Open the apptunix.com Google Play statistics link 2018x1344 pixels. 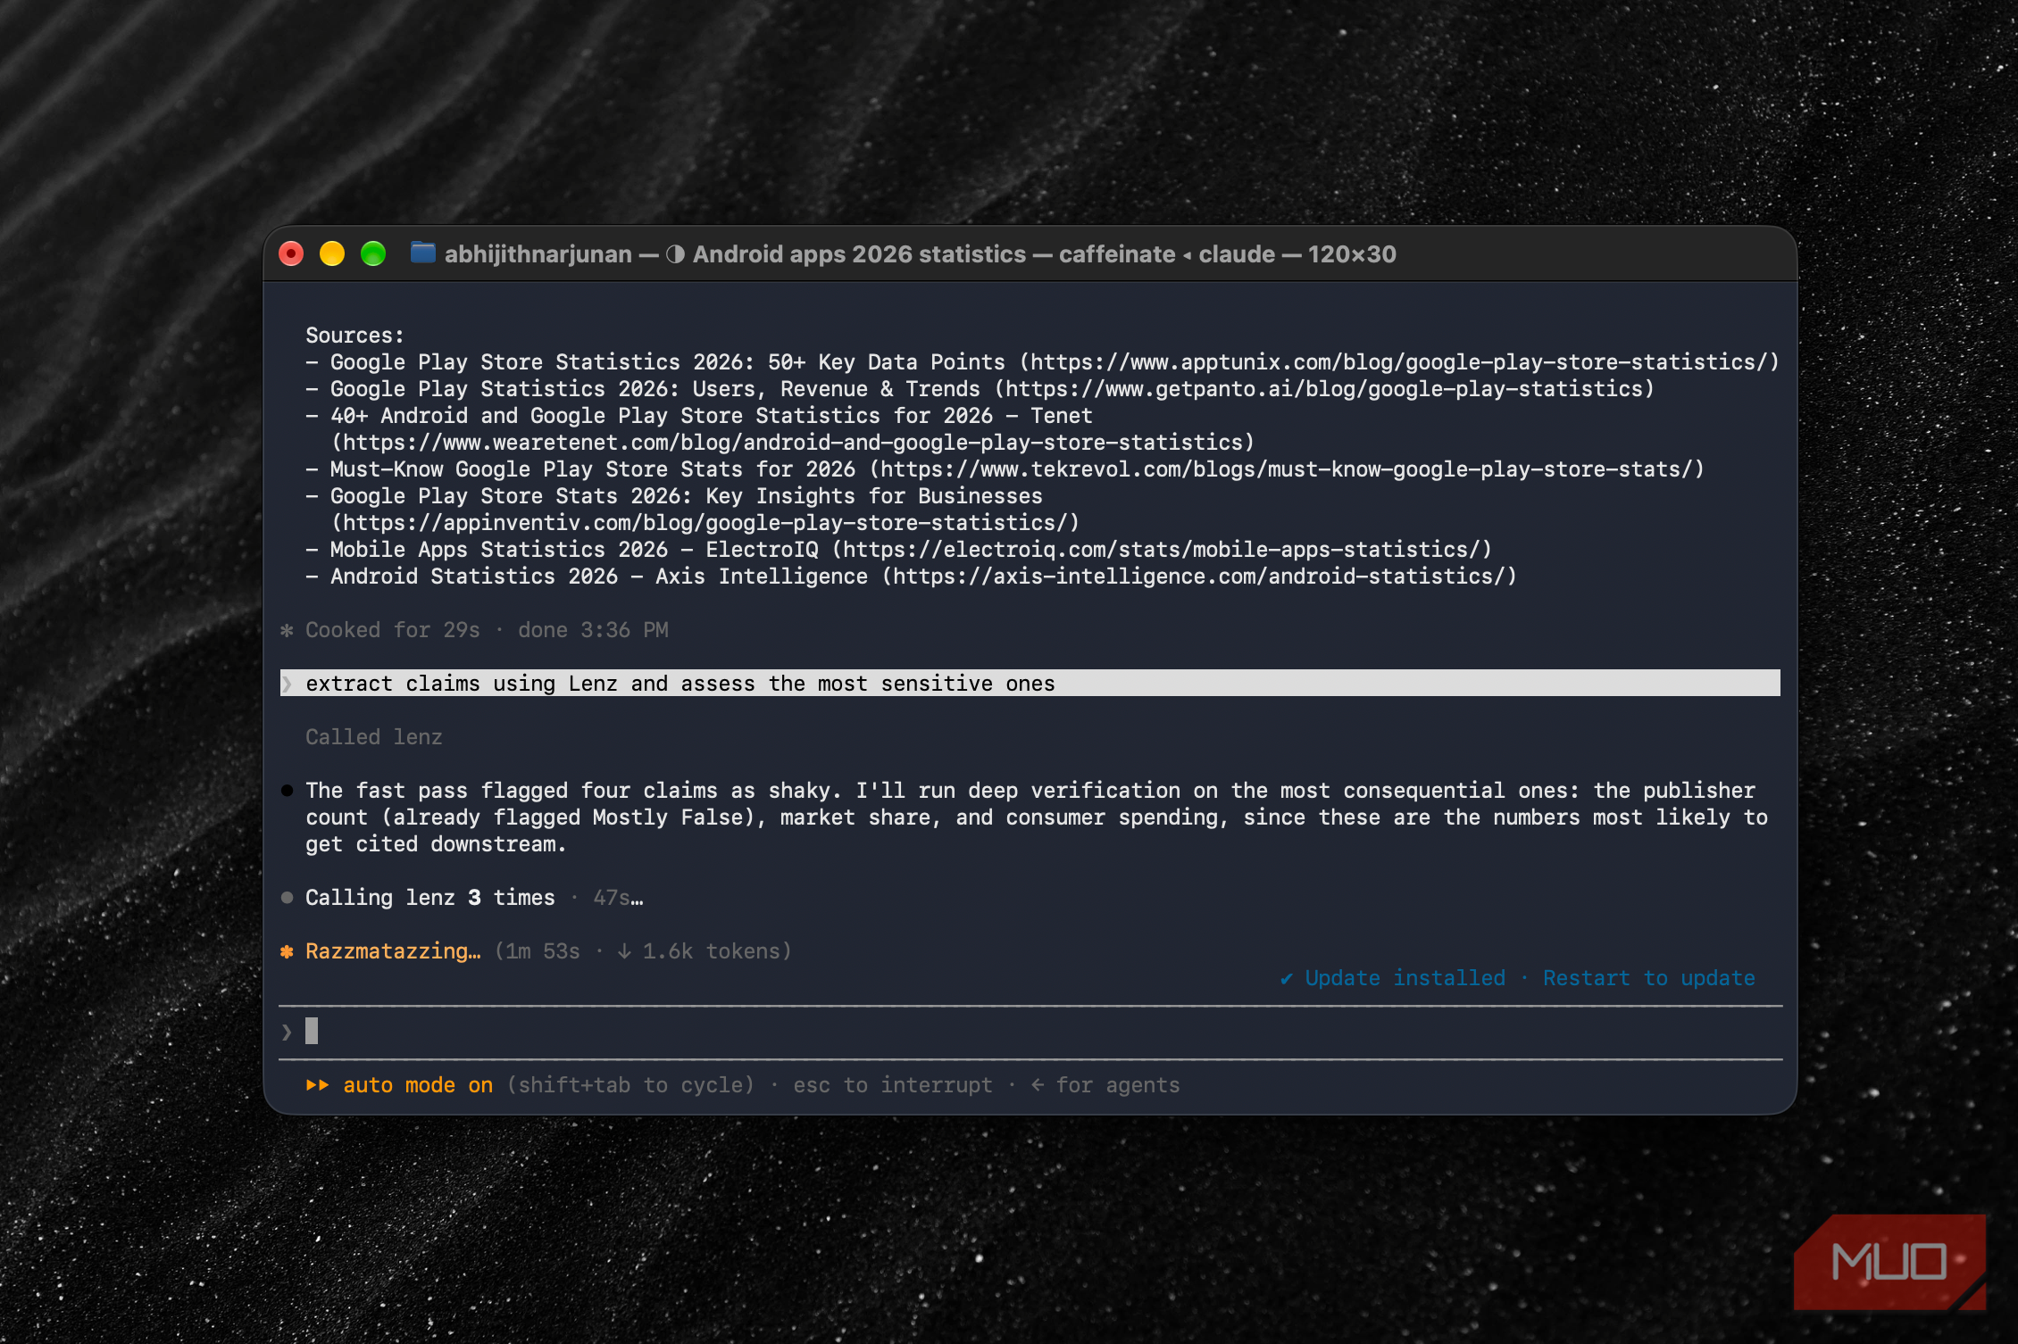click(x=1399, y=362)
